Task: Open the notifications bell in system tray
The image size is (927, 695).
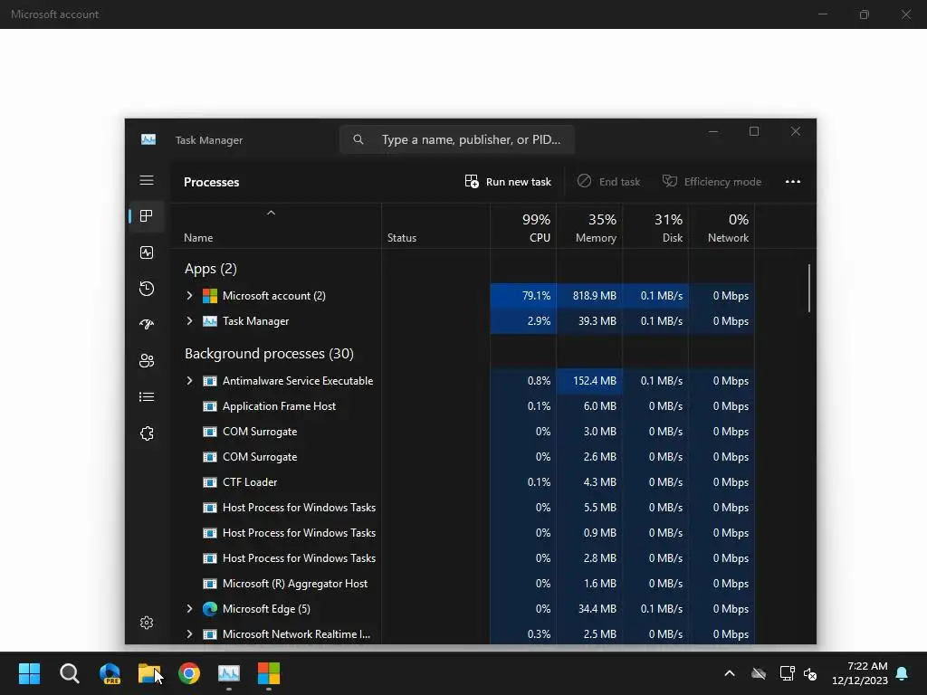Action: 903,673
